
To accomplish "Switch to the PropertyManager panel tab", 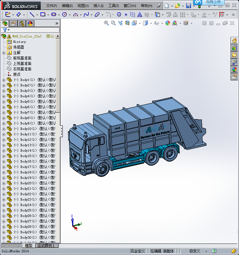I will coord(13,24).
